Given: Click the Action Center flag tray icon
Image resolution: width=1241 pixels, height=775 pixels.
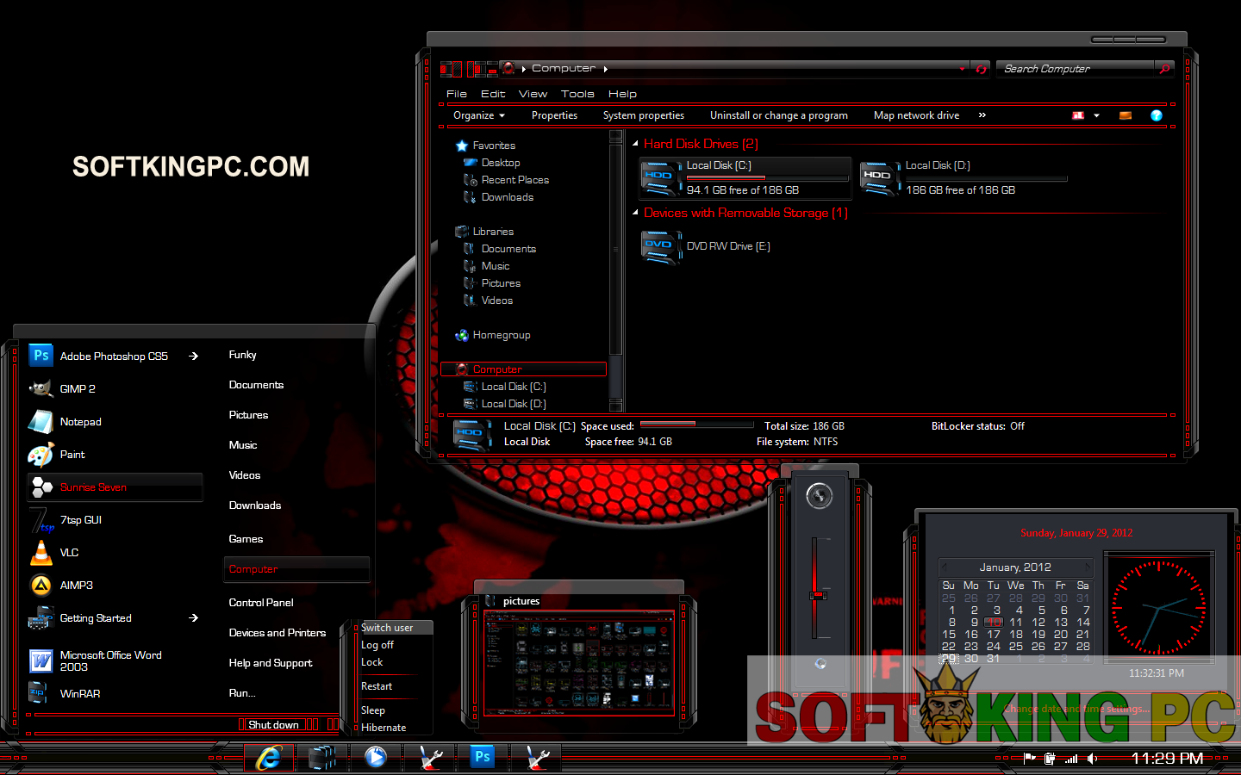Looking at the screenshot, I should [x=1029, y=759].
